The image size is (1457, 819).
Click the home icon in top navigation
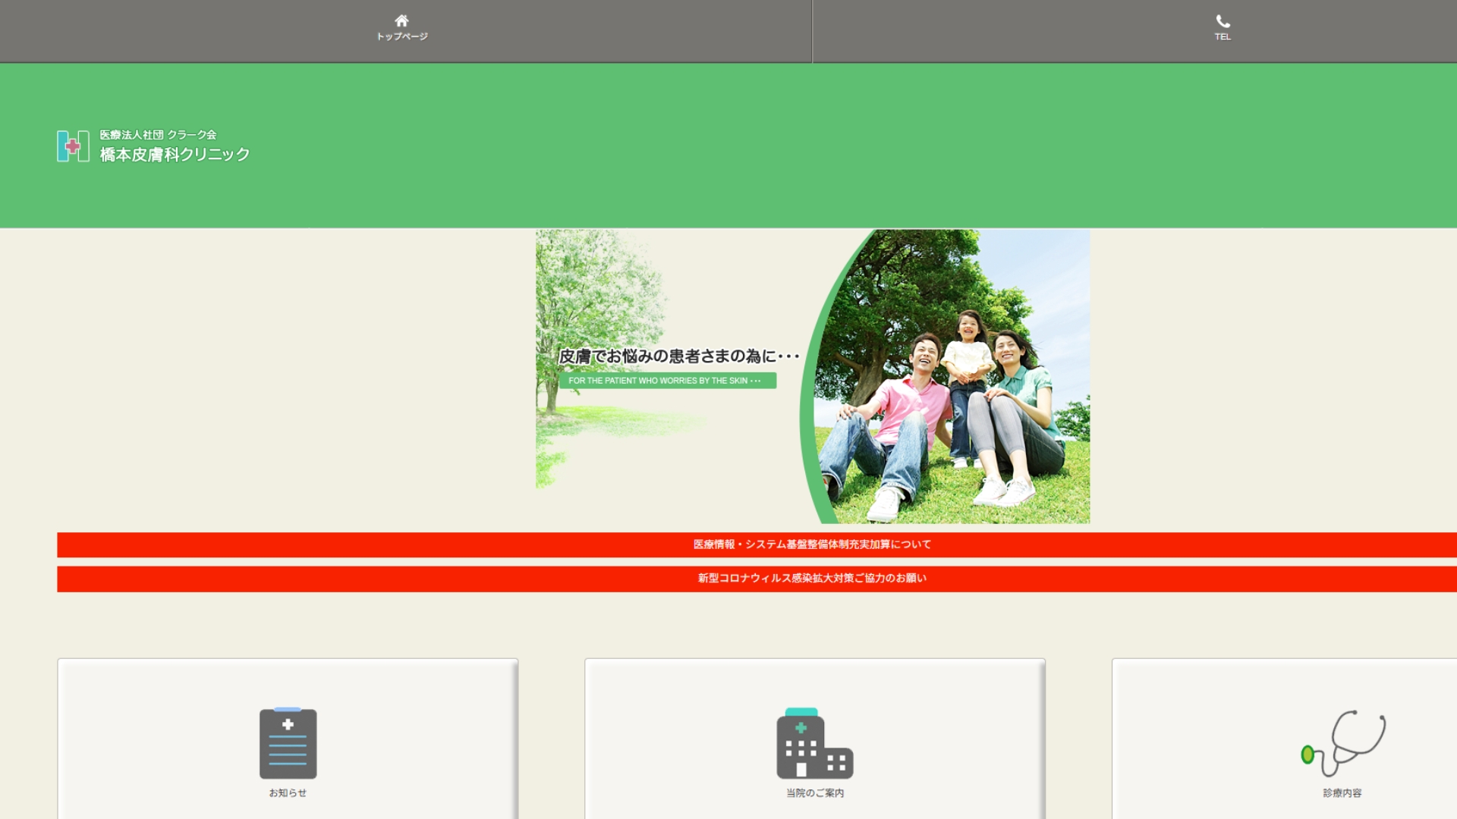coord(401,20)
